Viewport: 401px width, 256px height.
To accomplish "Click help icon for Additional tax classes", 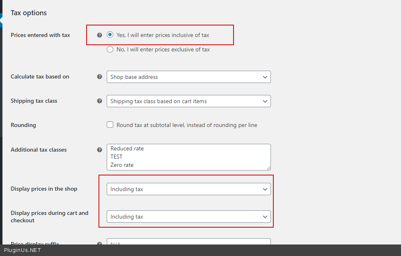I will tap(99, 150).
